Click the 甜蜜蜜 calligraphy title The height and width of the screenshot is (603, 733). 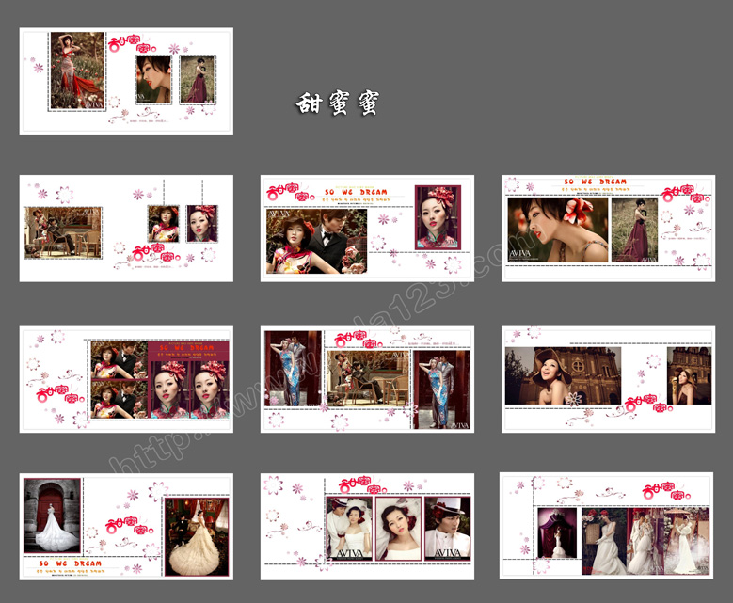click(x=338, y=103)
